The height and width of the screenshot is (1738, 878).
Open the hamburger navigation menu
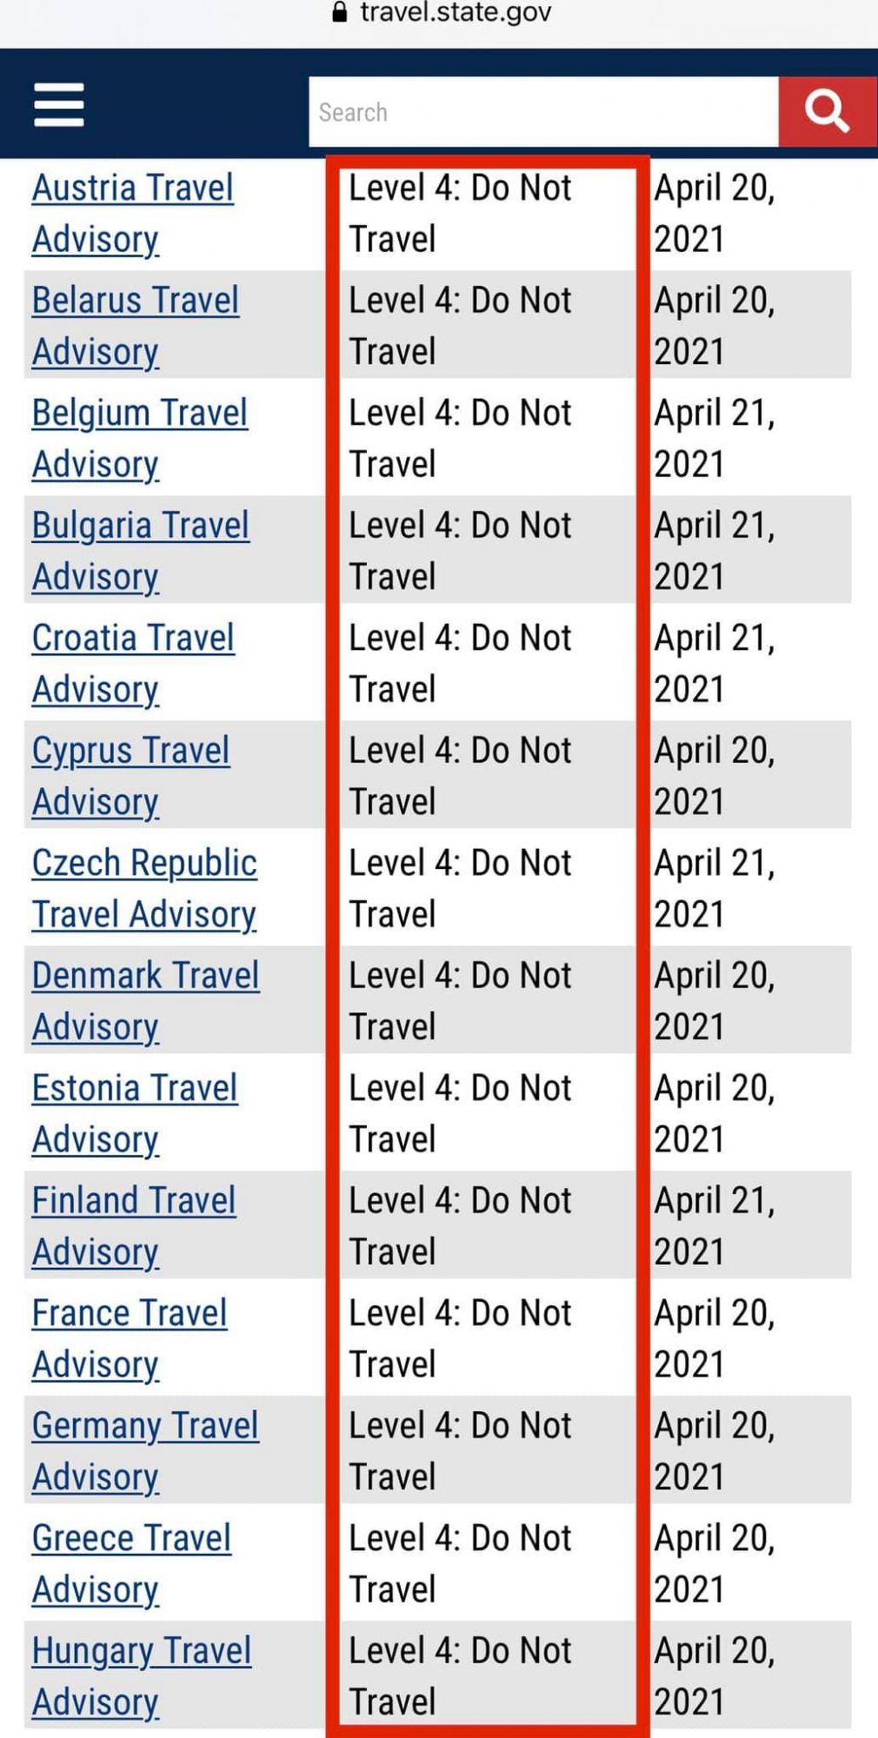click(59, 105)
